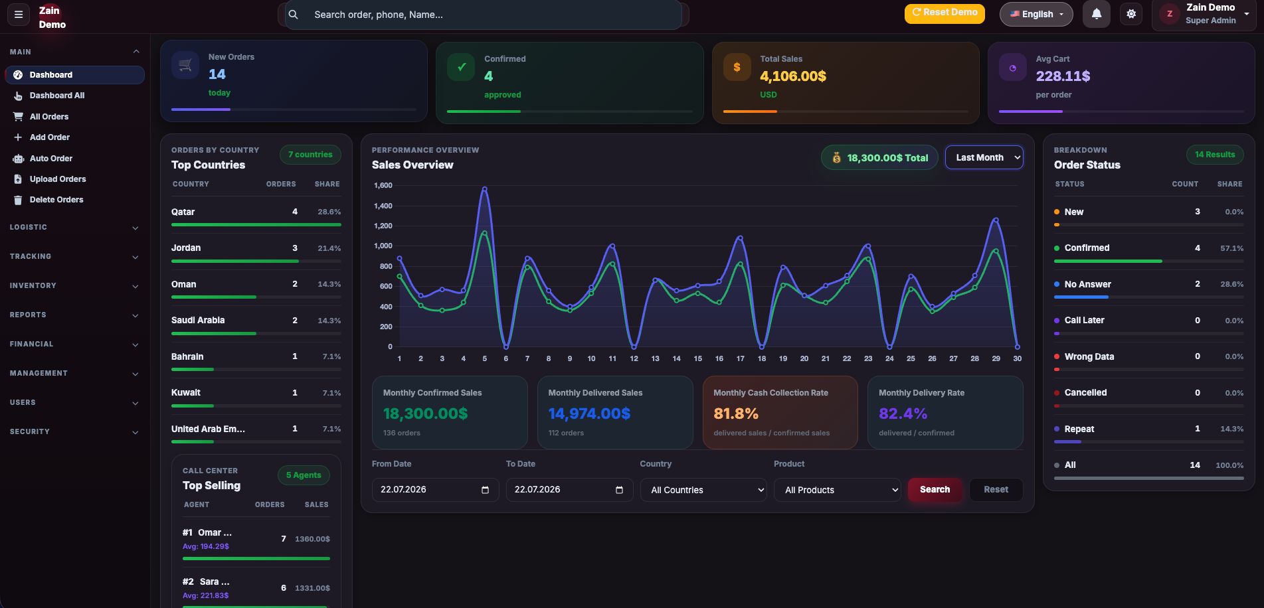Open the Last Month period dropdown

tap(984, 157)
